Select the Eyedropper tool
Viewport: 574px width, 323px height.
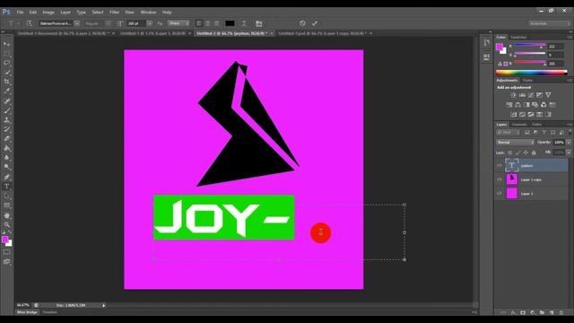click(x=6, y=92)
